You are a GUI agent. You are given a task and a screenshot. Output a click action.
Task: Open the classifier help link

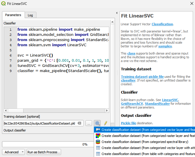pyautogui.click(x=128, y=80)
